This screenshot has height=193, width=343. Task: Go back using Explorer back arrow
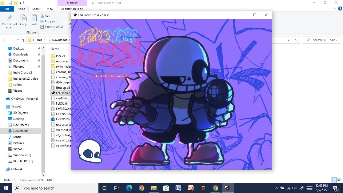pos(5,40)
